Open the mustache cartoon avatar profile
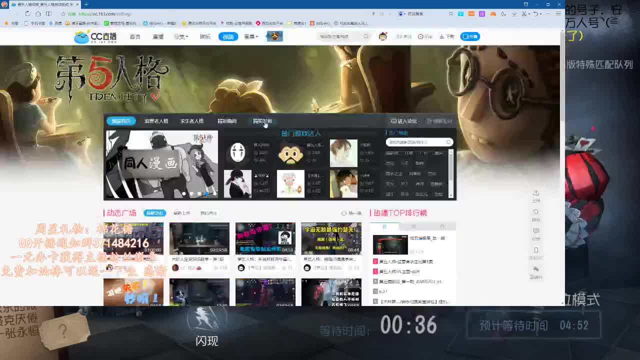The height and width of the screenshot is (360, 640). click(290, 152)
